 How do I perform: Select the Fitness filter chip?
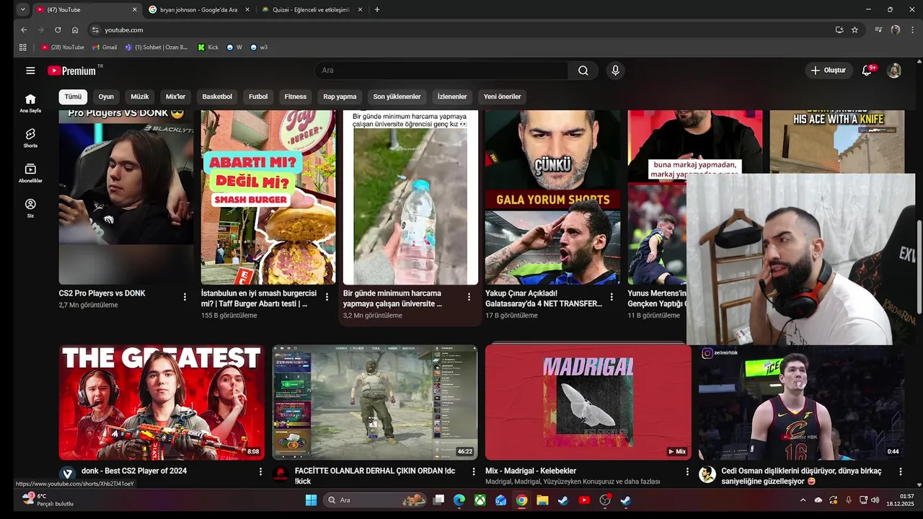pyautogui.click(x=296, y=97)
